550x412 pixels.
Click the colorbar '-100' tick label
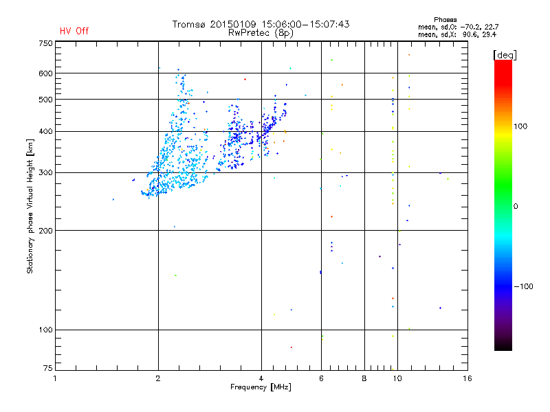click(523, 286)
